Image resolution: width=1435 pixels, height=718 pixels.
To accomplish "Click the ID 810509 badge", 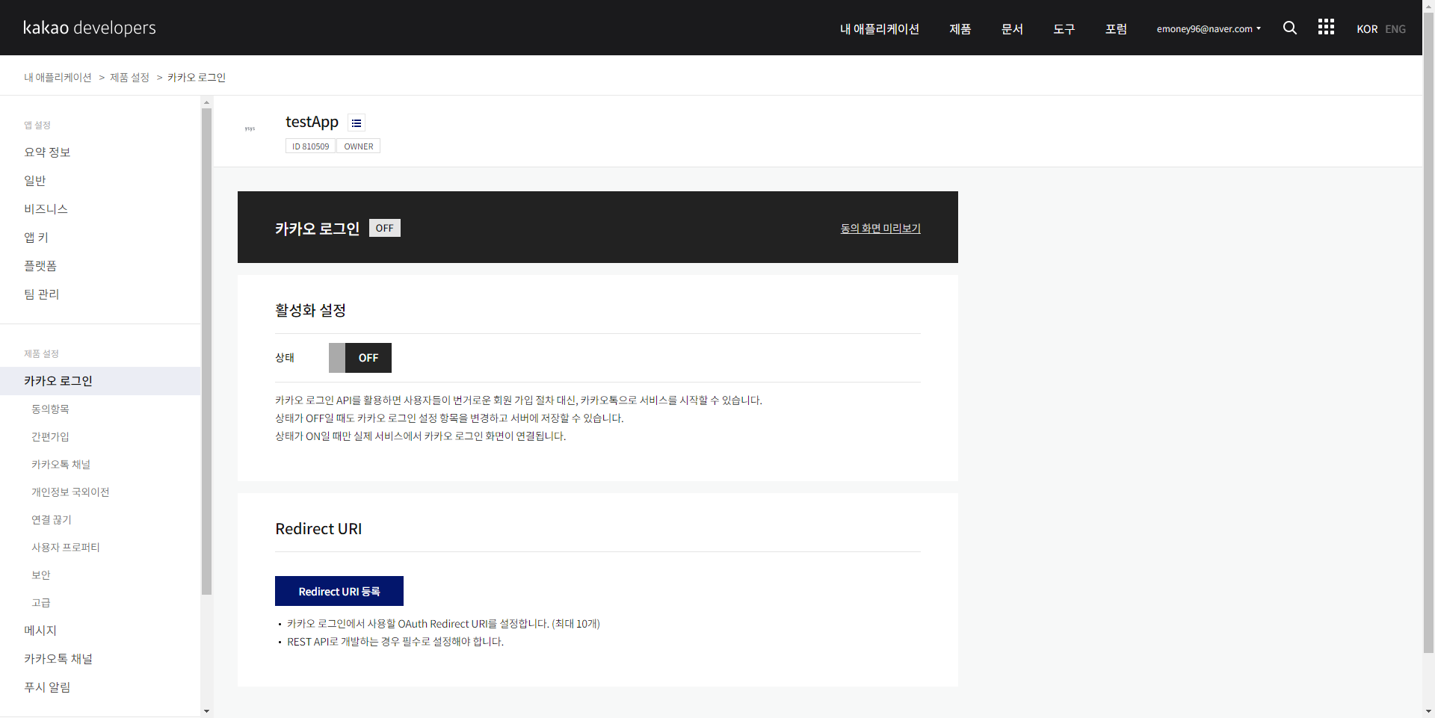I will (x=310, y=146).
